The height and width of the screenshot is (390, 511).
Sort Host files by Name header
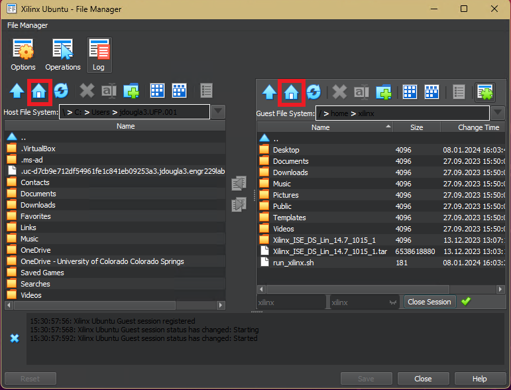pos(115,126)
